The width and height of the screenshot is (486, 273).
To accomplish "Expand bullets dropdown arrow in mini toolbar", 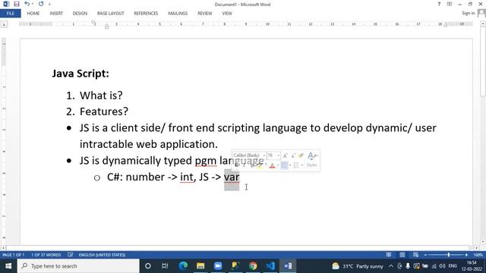I will click(290, 165).
